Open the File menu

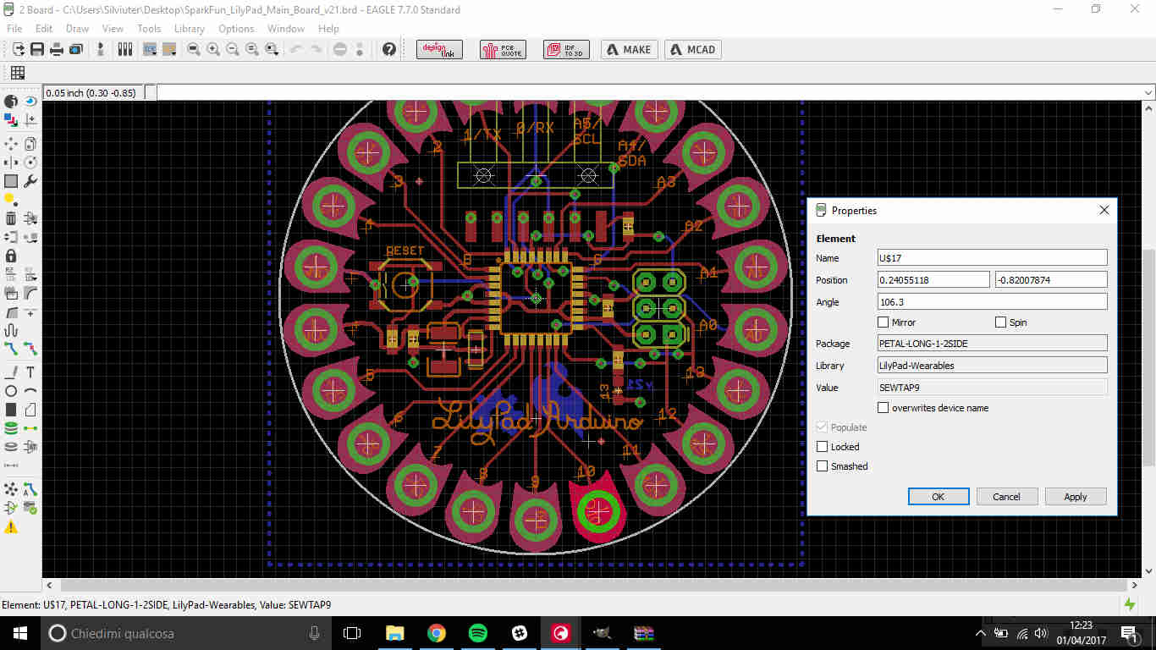click(x=14, y=29)
